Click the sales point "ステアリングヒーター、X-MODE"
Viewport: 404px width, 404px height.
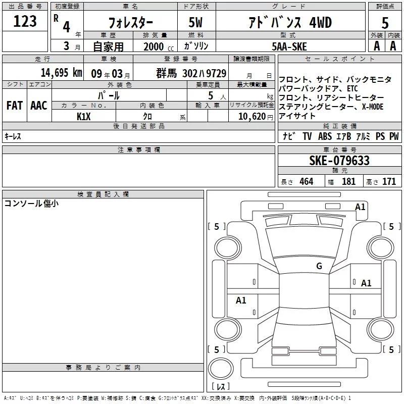(331, 107)
